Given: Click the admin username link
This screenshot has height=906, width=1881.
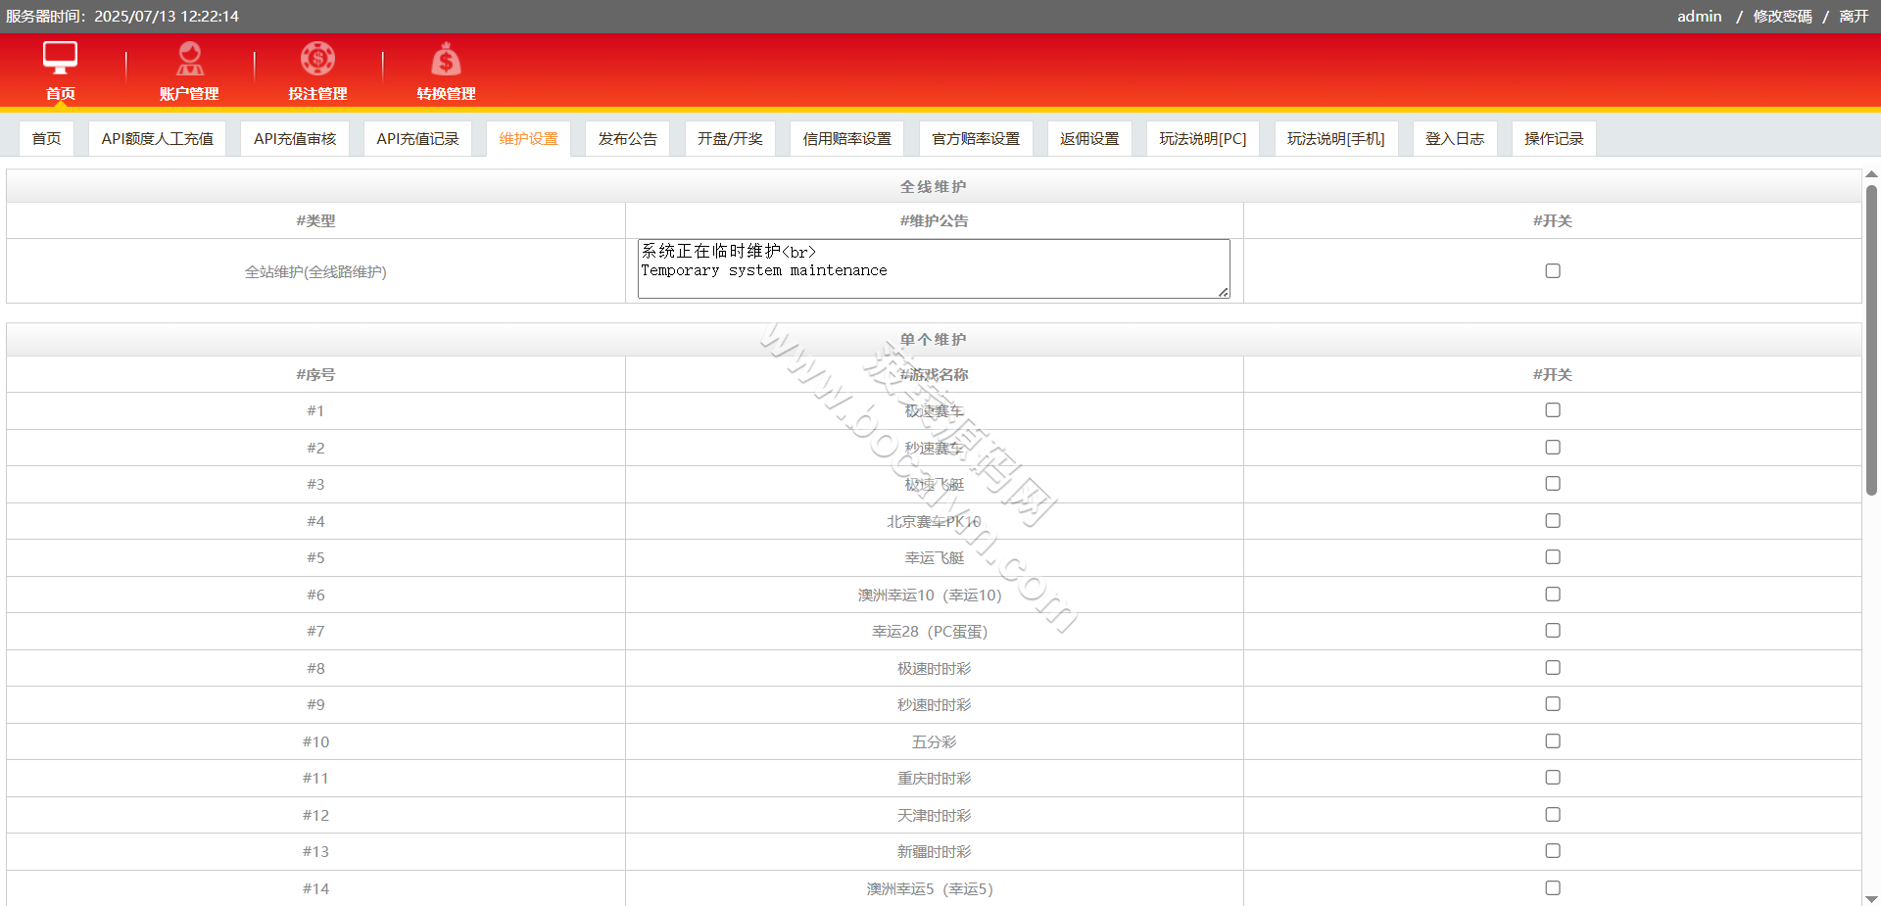Looking at the screenshot, I should (x=1699, y=17).
